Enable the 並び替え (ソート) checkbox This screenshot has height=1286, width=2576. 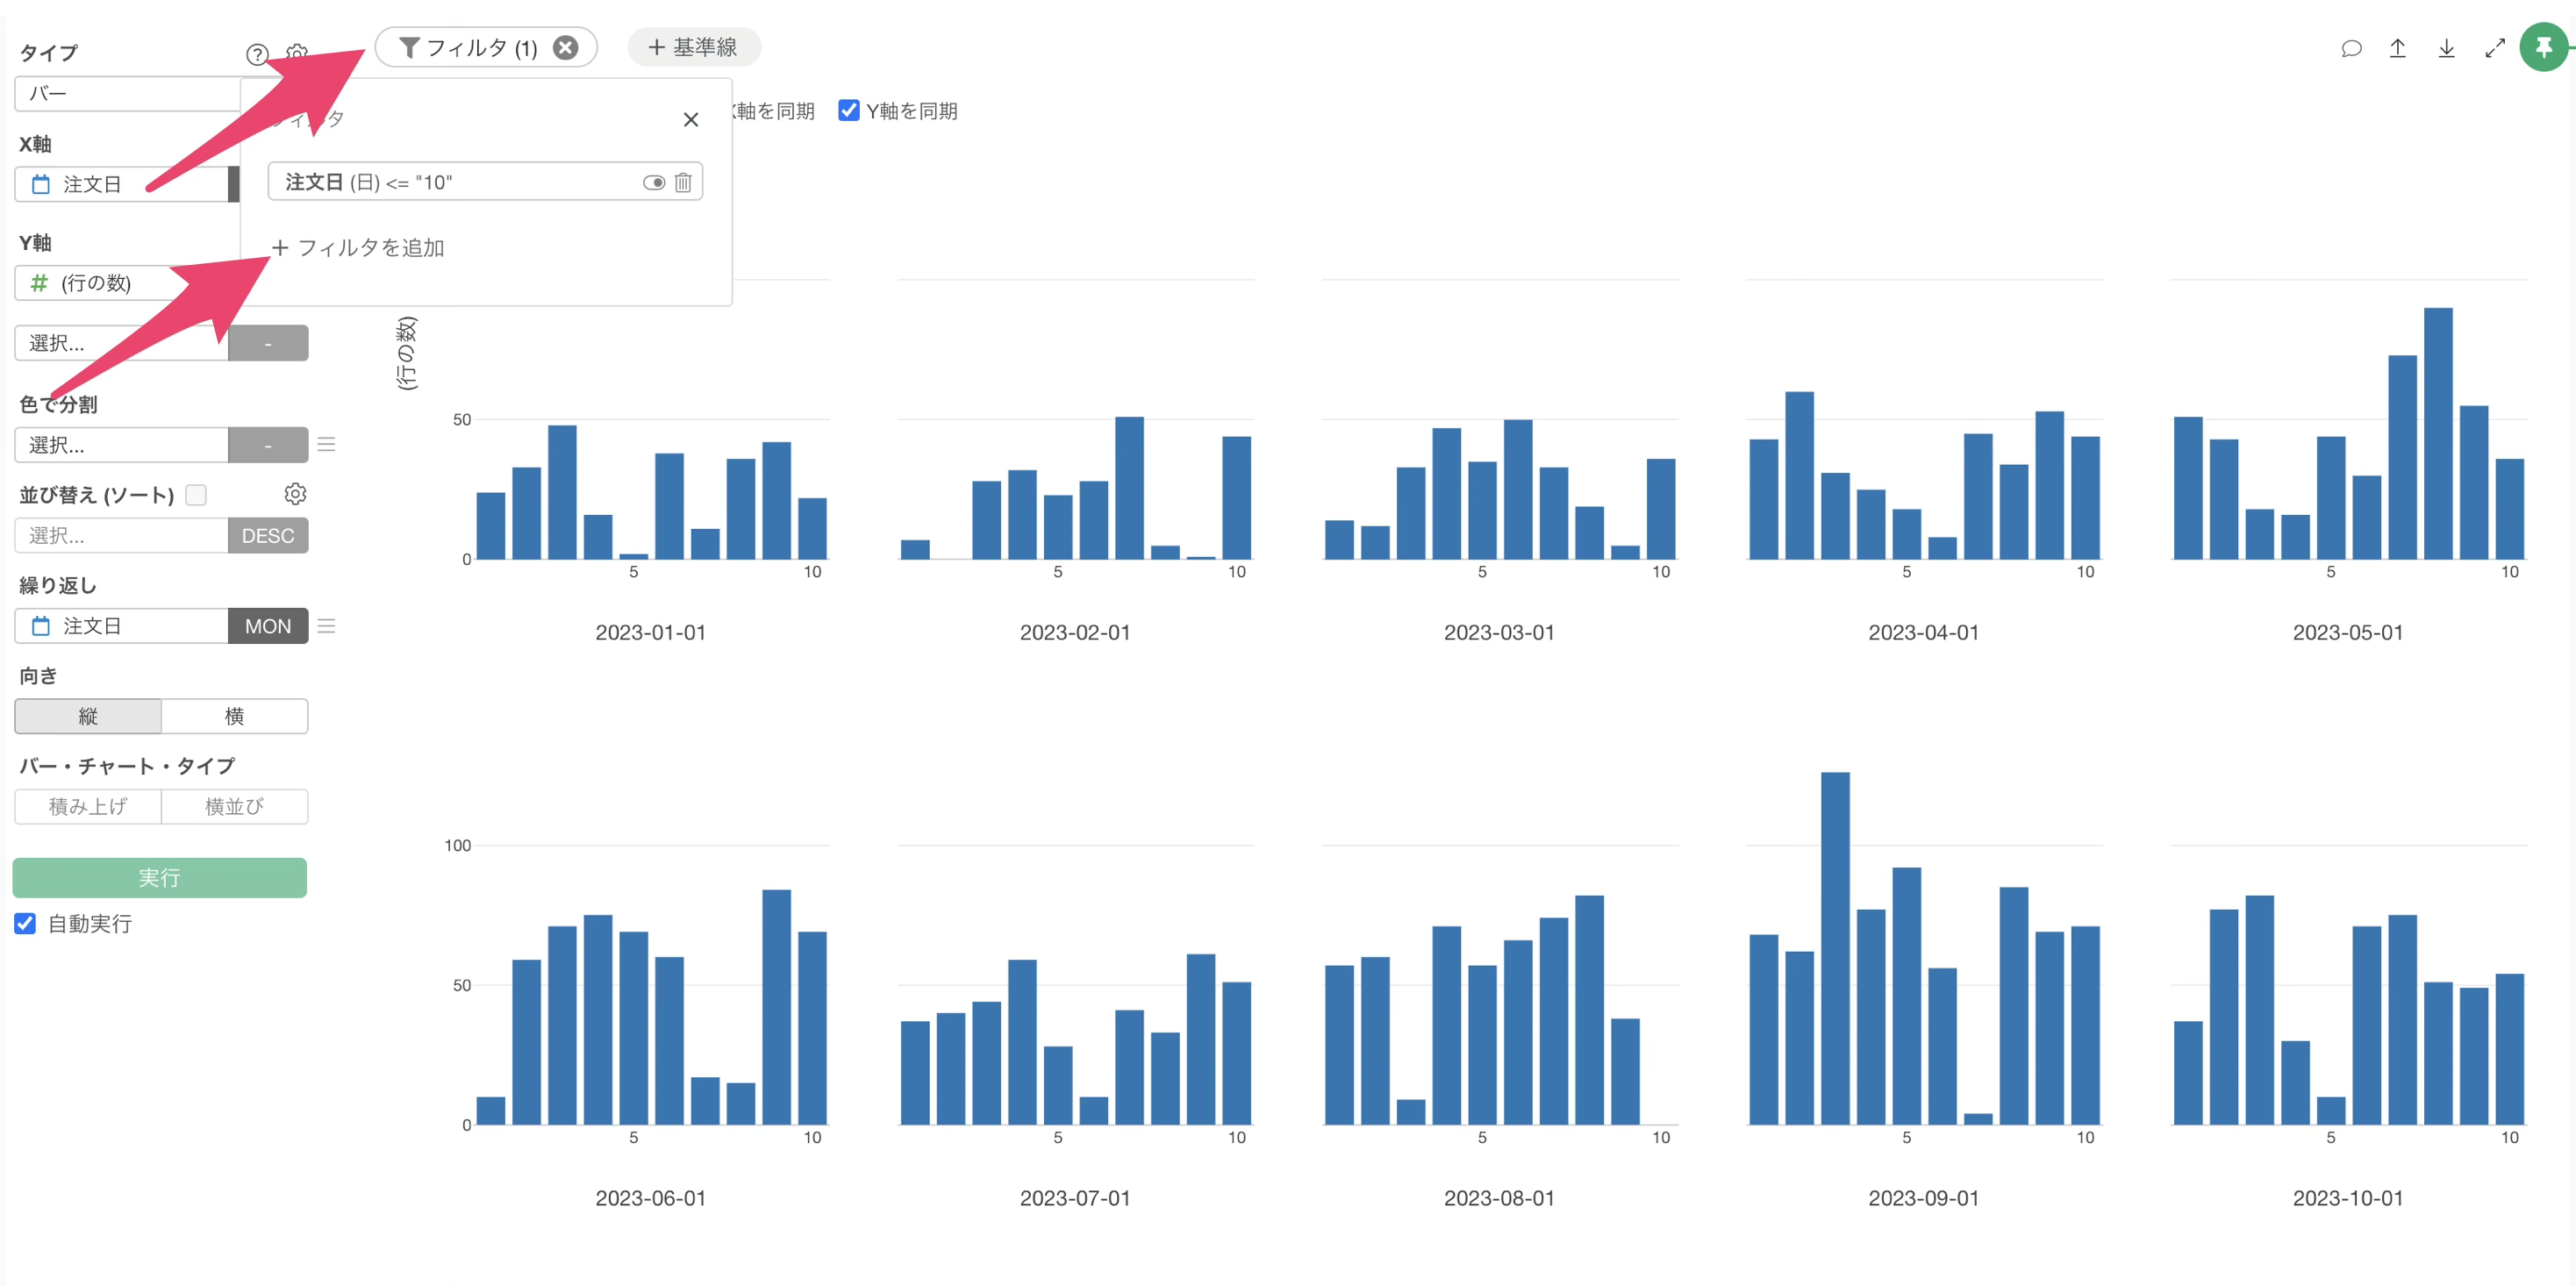point(196,495)
